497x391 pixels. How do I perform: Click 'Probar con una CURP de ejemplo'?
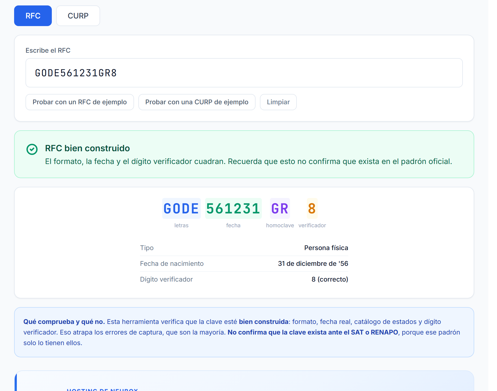(x=197, y=102)
